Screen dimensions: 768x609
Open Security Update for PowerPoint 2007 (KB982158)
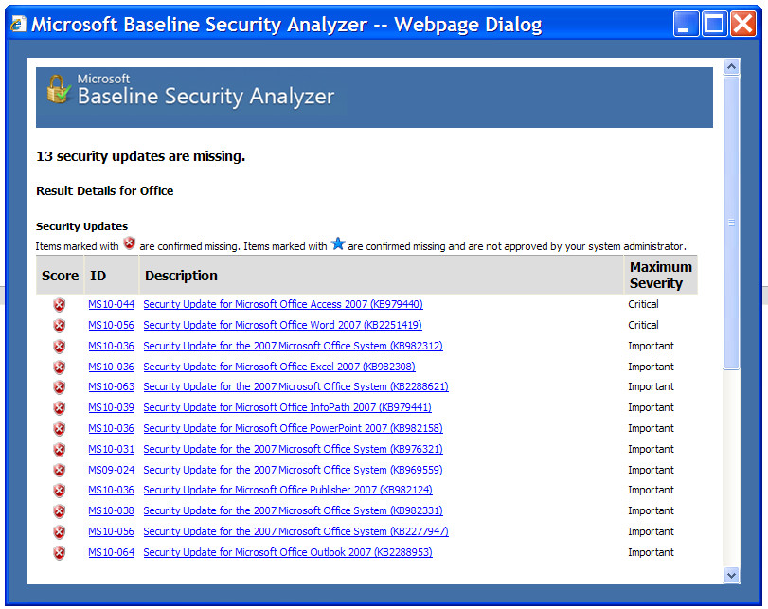pos(293,428)
